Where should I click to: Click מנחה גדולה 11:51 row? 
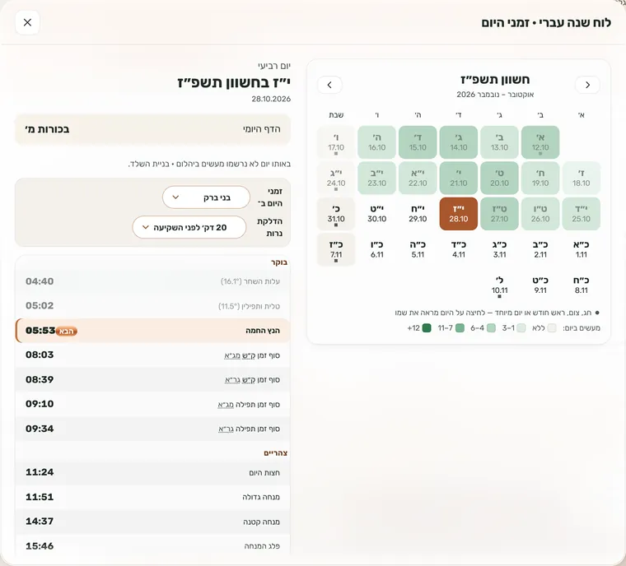click(x=152, y=497)
